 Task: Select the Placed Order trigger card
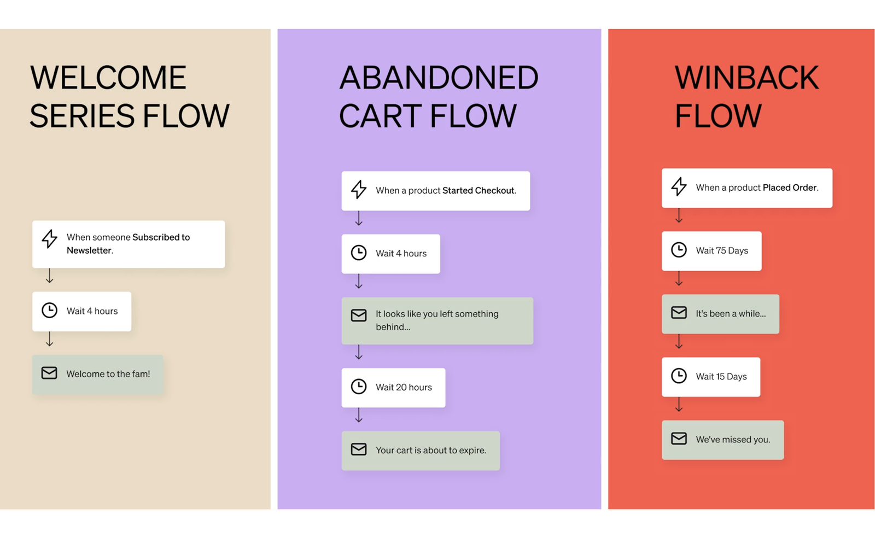coord(746,188)
